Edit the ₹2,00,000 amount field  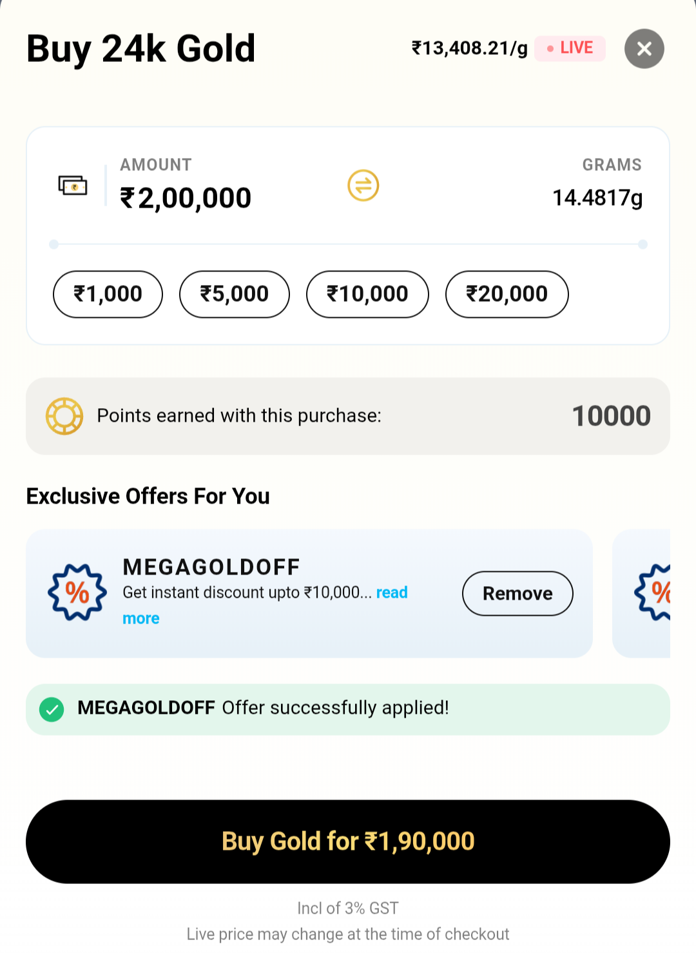click(186, 198)
